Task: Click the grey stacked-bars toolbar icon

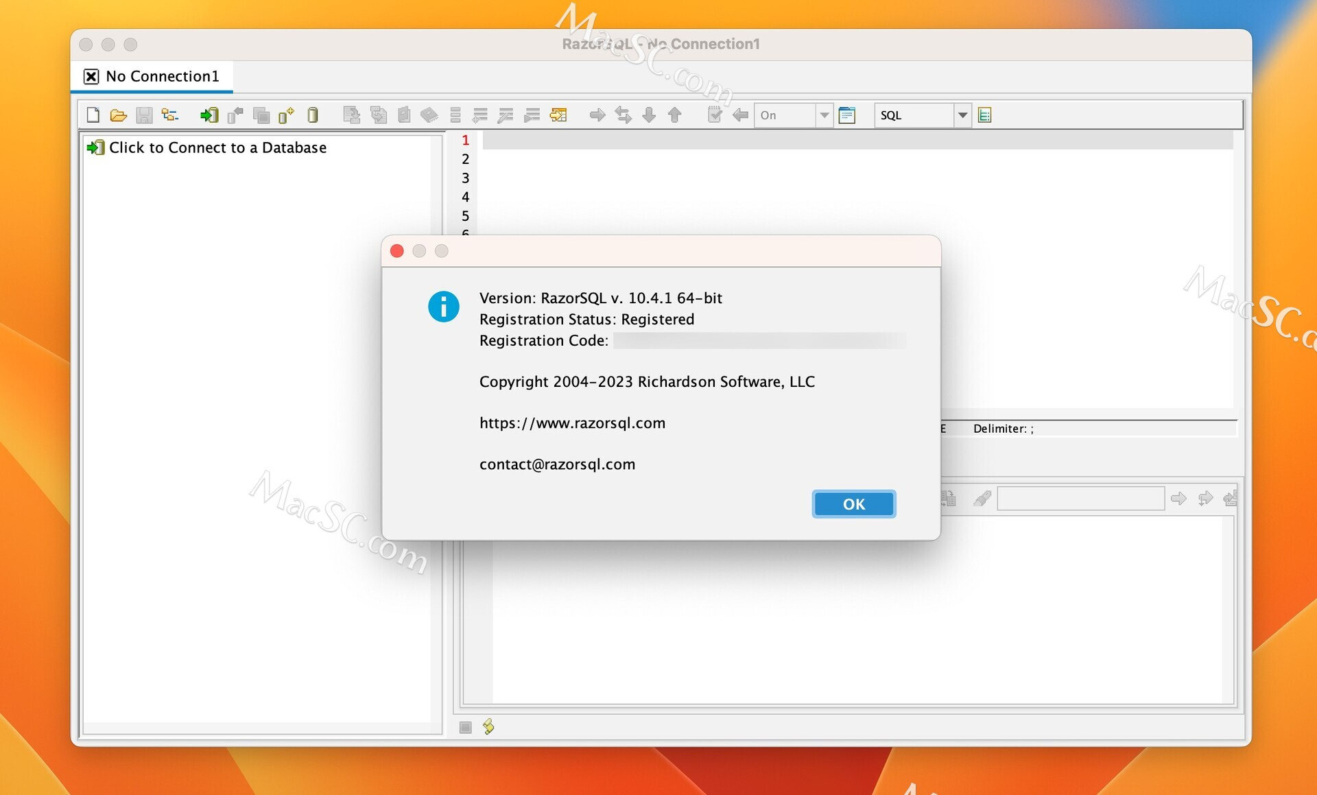Action: tap(455, 115)
